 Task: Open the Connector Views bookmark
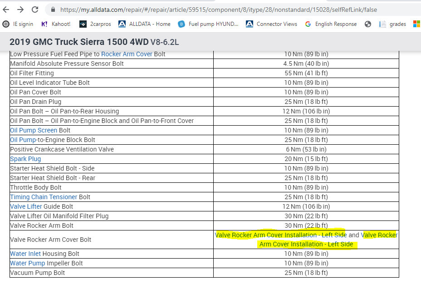point(272,24)
